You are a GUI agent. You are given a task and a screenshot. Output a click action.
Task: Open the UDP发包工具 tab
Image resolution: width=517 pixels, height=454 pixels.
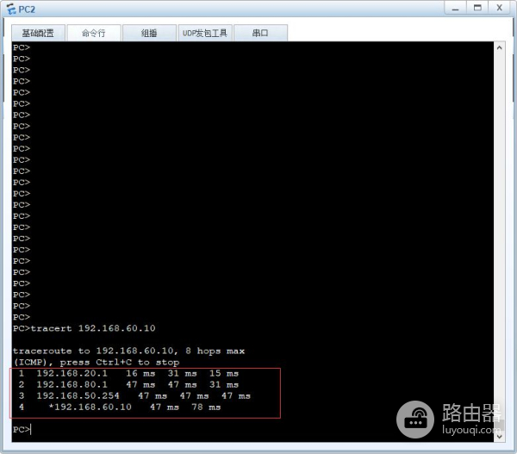click(205, 33)
